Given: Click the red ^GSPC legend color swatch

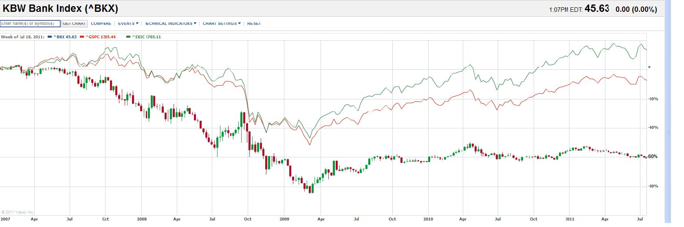Looking at the screenshot, I should [82, 37].
